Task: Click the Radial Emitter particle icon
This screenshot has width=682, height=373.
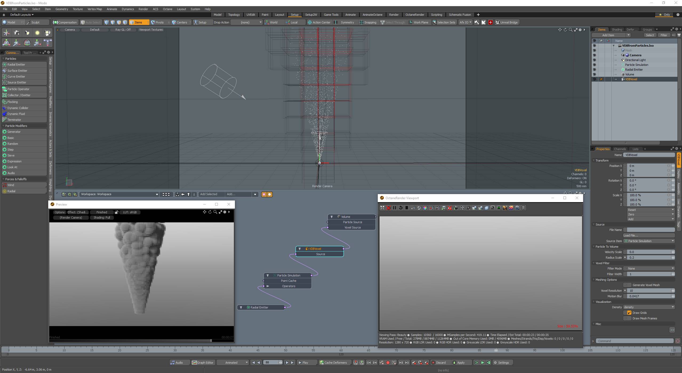Action: [5, 65]
